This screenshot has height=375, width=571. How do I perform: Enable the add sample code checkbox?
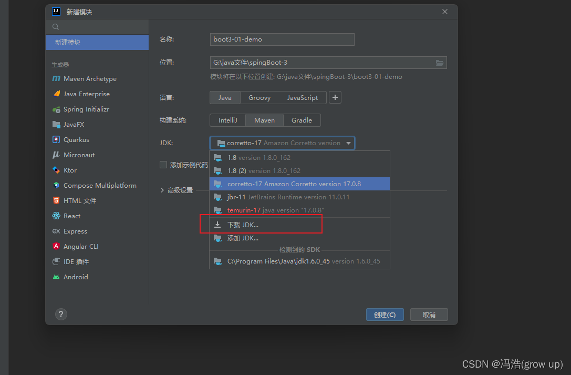click(x=163, y=165)
